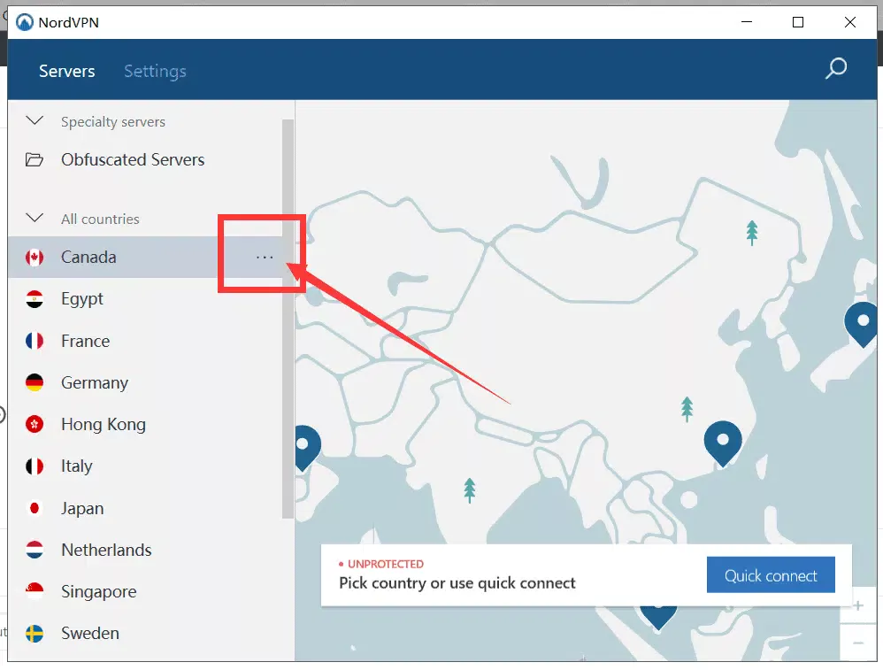Click the server list scrollbar
Viewport: 883px width, 670px height.
coord(288,319)
